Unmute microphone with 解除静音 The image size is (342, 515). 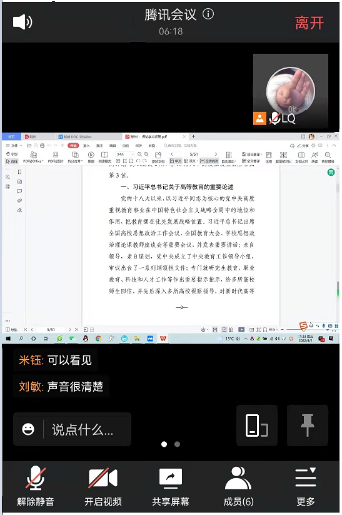tap(36, 487)
